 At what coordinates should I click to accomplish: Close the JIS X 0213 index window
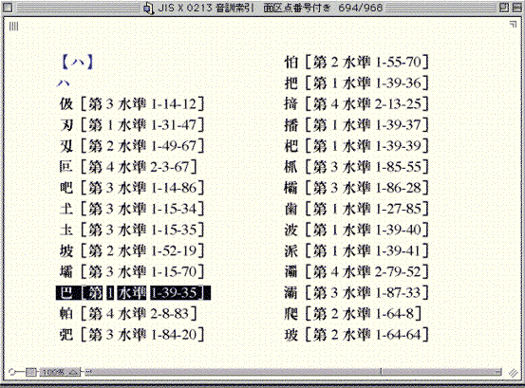[8, 8]
